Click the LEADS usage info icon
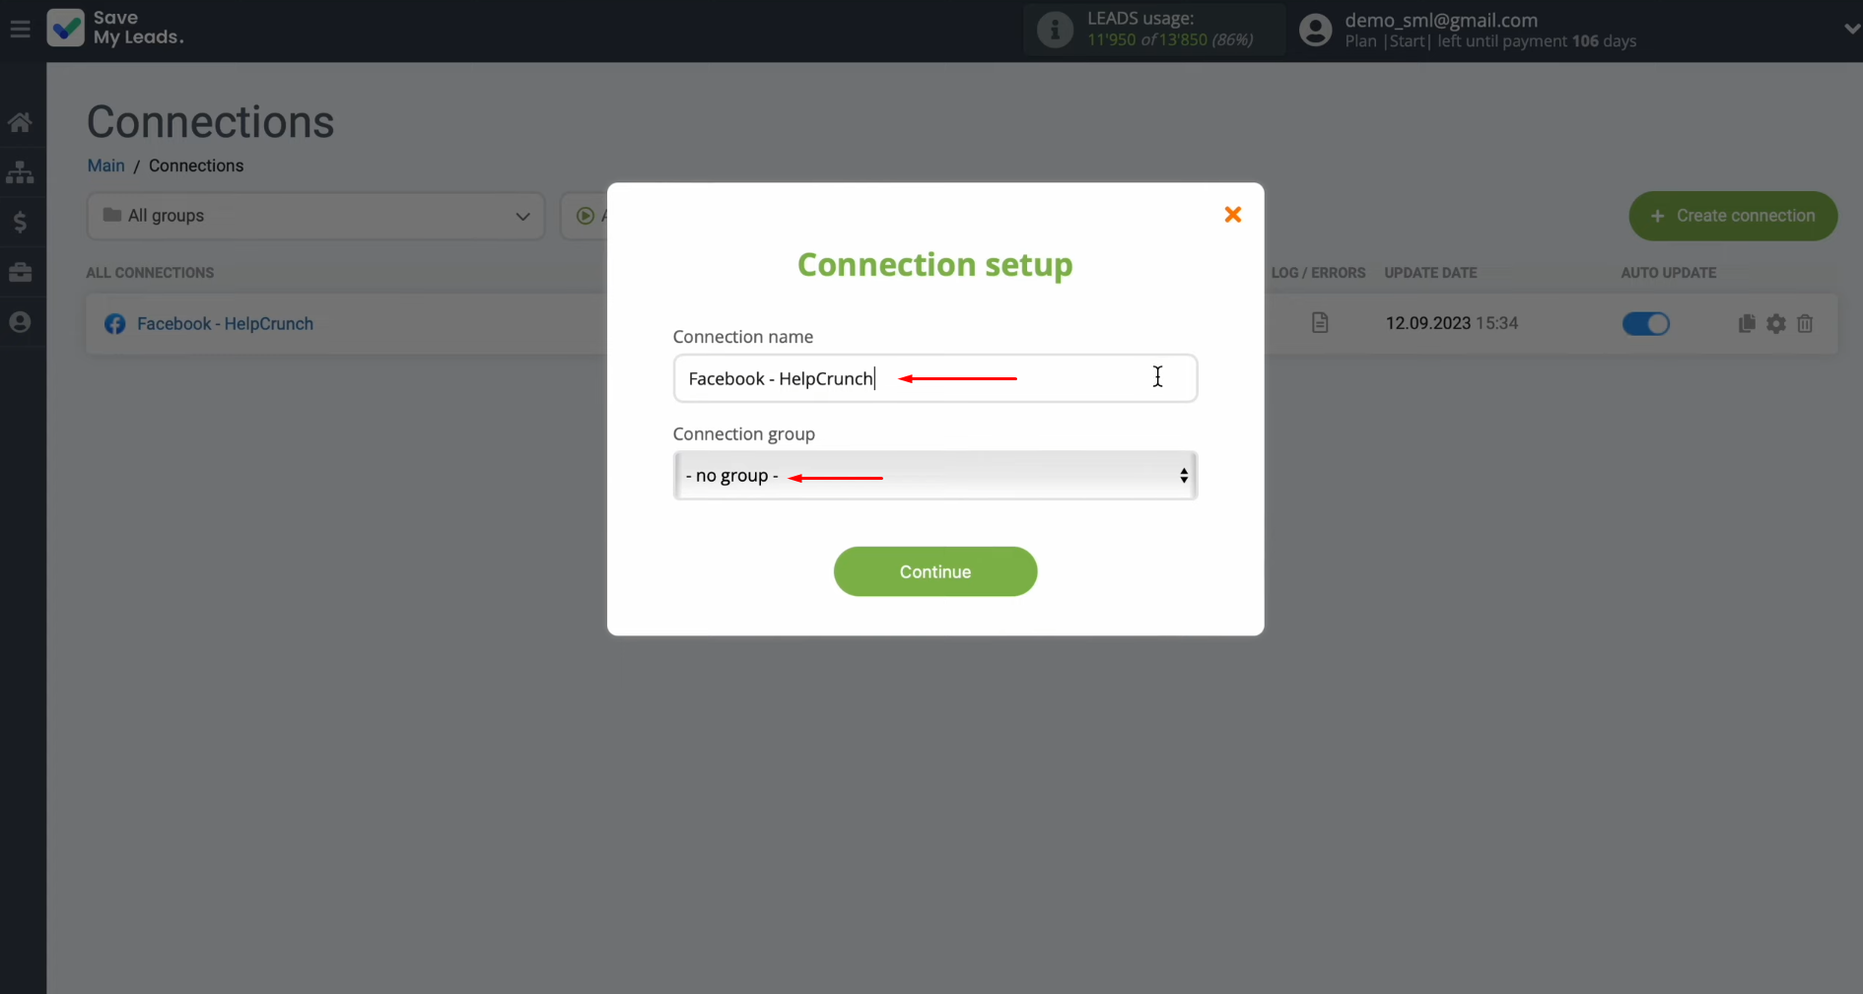 click(1055, 30)
